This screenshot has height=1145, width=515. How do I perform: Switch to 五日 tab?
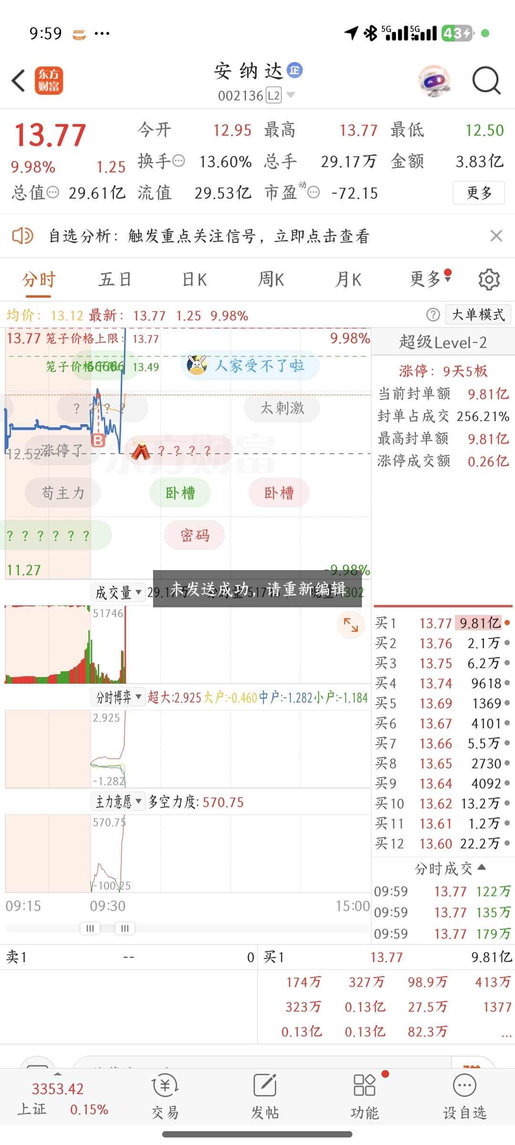click(114, 280)
